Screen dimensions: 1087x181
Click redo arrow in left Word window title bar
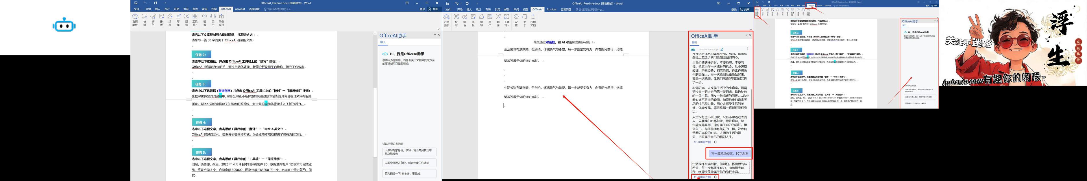[155, 3]
